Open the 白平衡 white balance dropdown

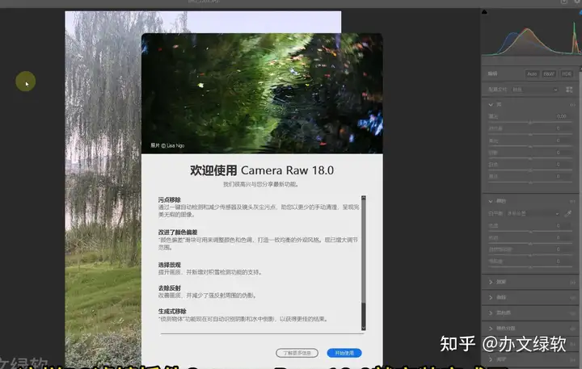[533, 213]
